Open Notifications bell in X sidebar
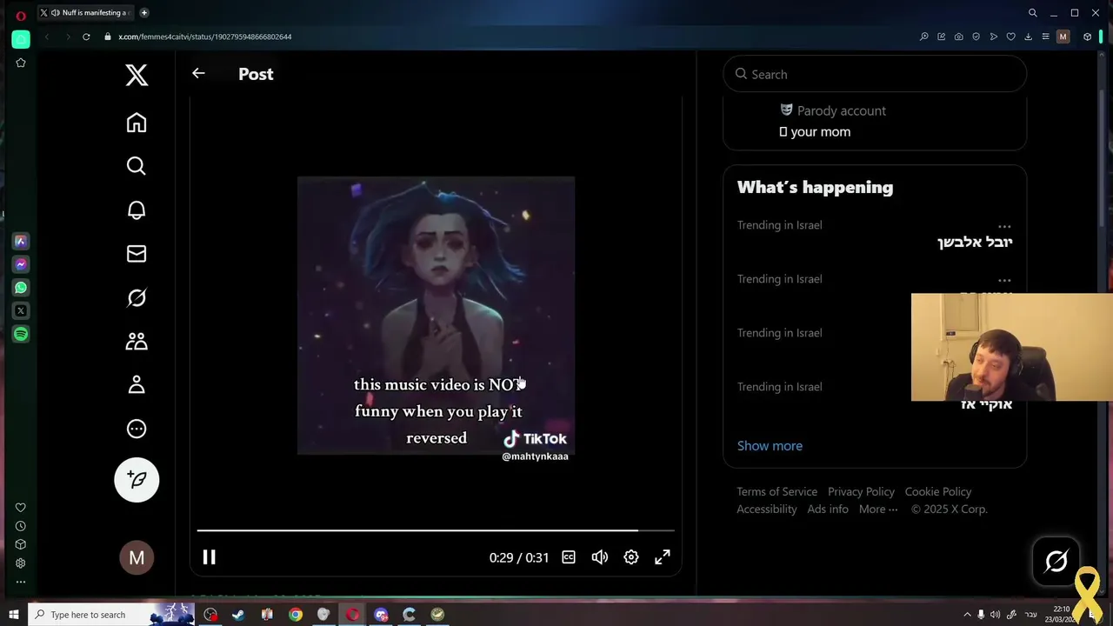Viewport: 1113px width, 626px height. 137,210
